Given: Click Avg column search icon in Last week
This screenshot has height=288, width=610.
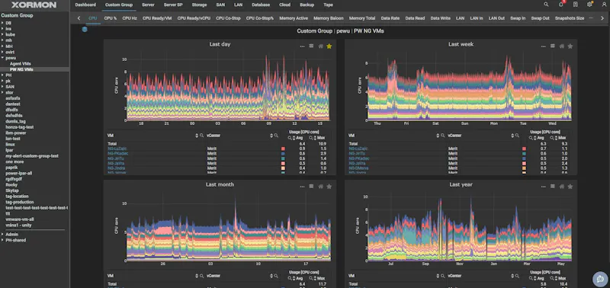Looking at the screenshot, I should (x=531, y=138).
